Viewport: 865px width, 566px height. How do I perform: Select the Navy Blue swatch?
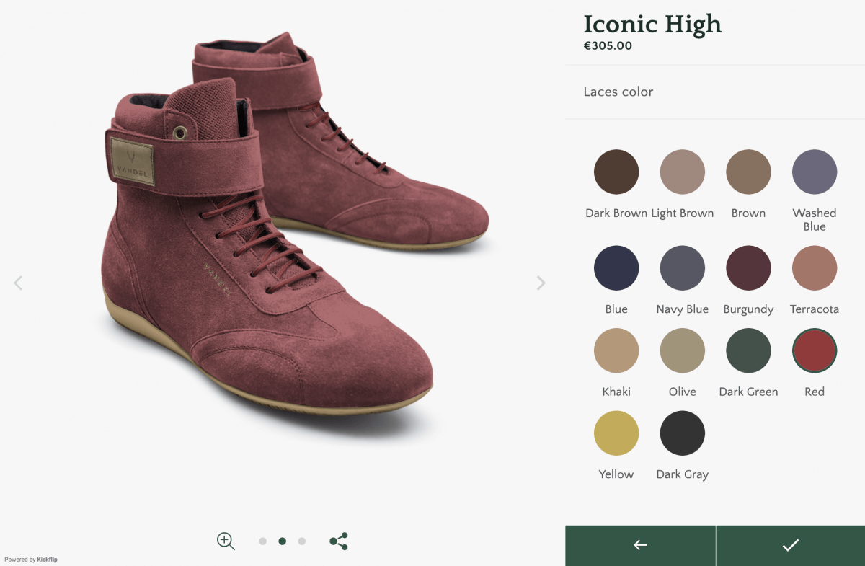[682, 268]
